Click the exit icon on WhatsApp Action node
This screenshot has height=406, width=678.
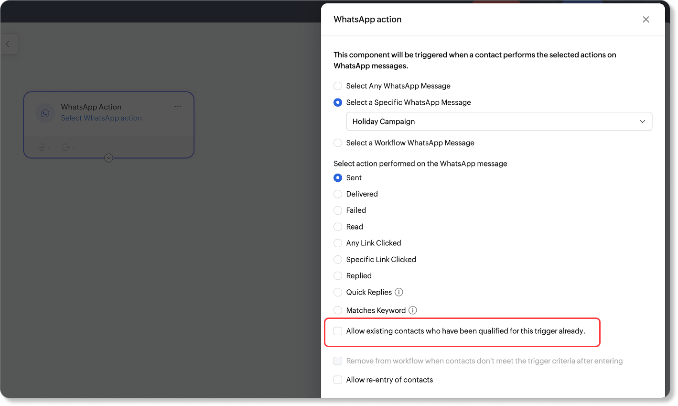click(x=66, y=147)
